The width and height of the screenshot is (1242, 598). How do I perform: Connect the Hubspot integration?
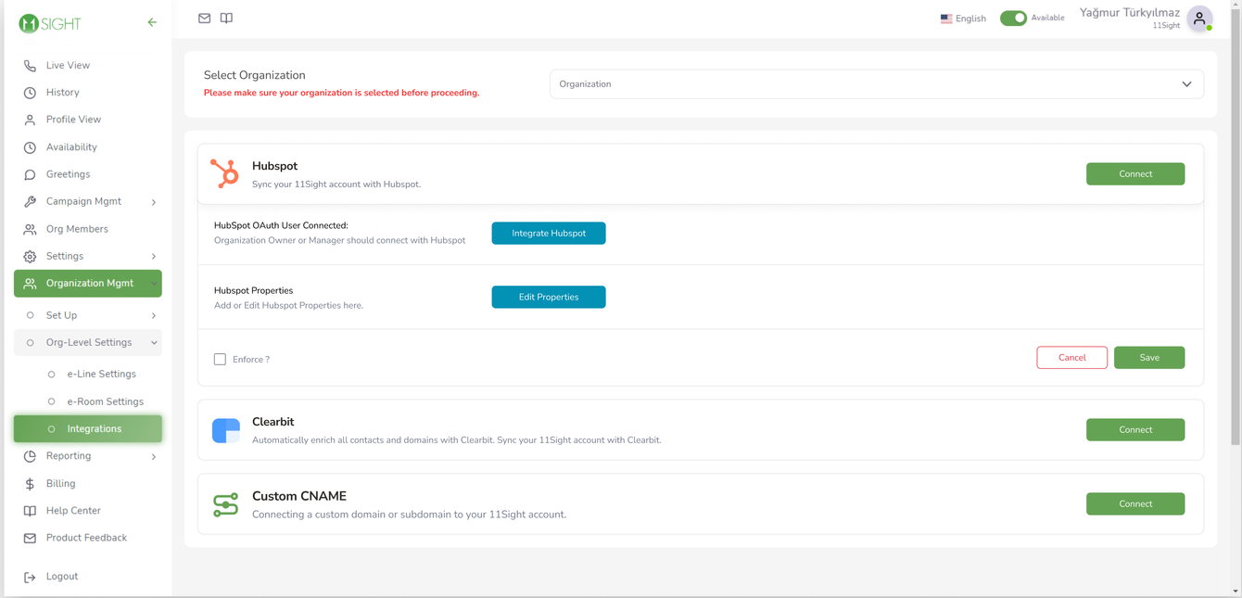tap(1135, 174)
